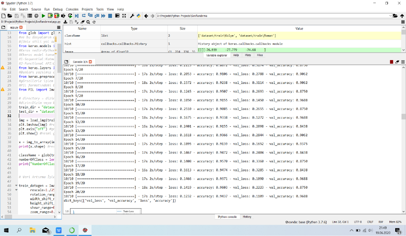Stop debugging blue square icon

tap(110, 16)
